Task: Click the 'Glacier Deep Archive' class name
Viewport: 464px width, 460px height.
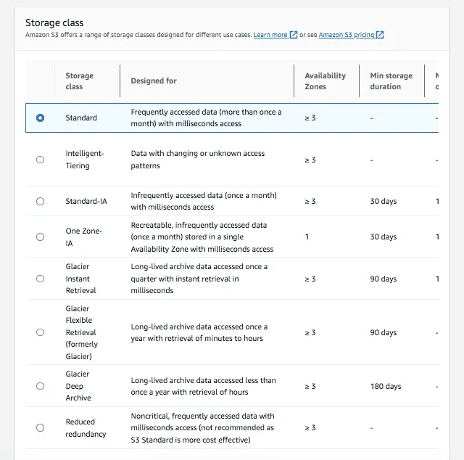Action: pyautogui.click(x=78, y=386)
